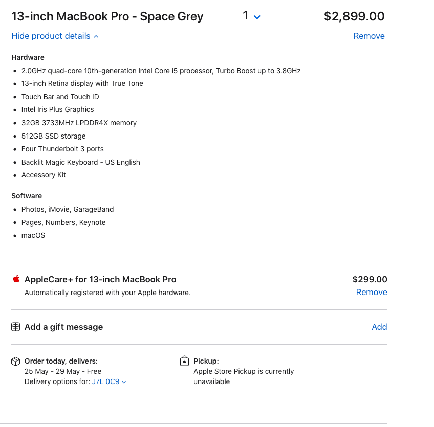The width and height of the screenshot is (434, 427).
Task: Click the Pickup shopping bag icon
Action: [184, 362]
